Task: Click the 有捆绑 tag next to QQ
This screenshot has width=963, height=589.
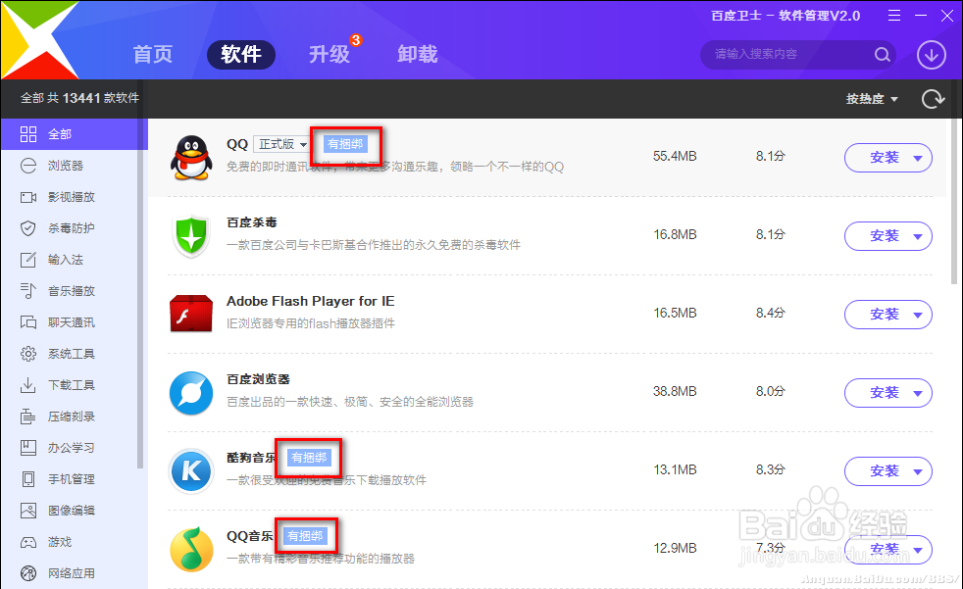Action: click(x=346, y=144)
